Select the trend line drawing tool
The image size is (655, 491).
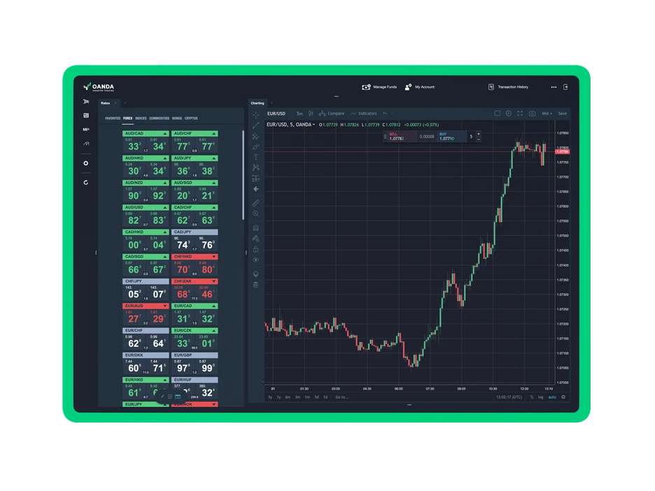256,125
